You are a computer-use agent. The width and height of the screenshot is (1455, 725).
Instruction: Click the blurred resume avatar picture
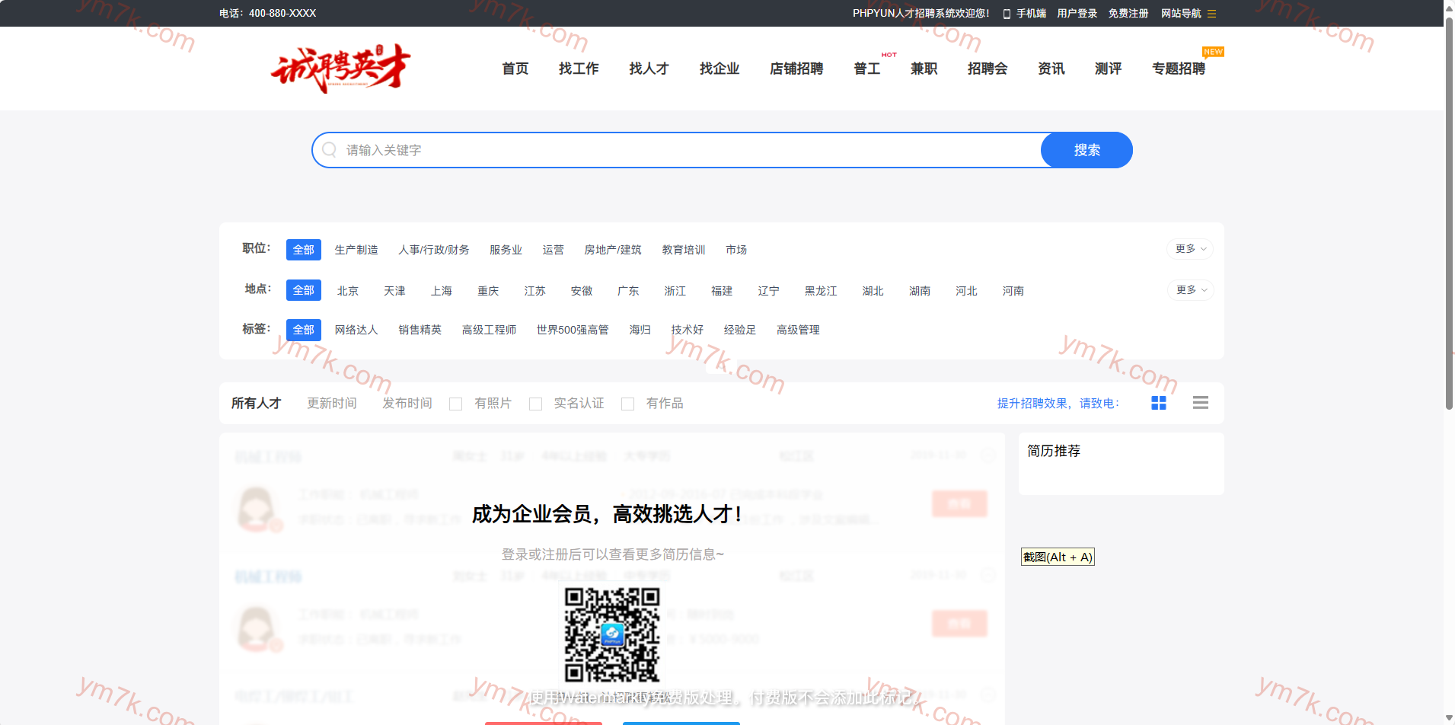click(x=257, y=508)
